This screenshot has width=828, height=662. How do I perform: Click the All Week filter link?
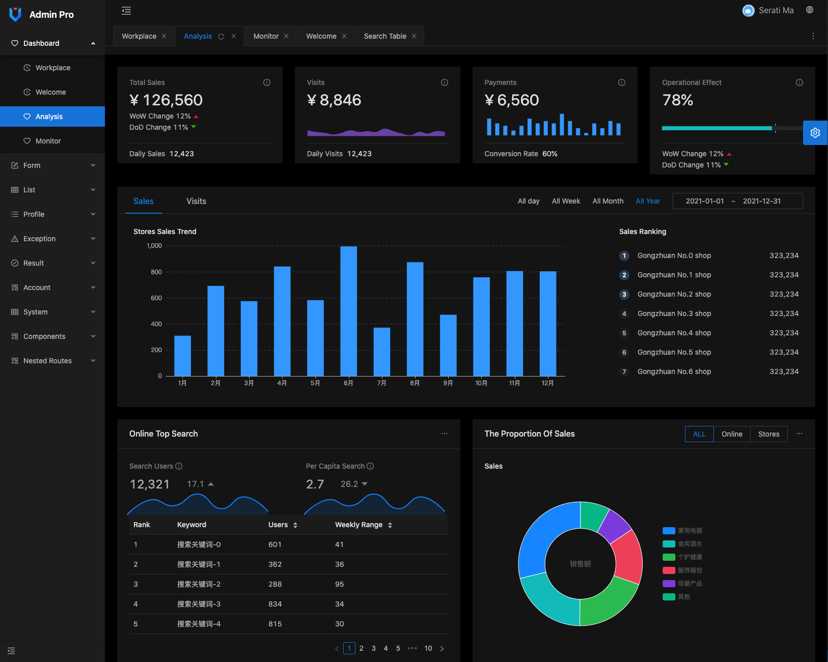[566, 201]
